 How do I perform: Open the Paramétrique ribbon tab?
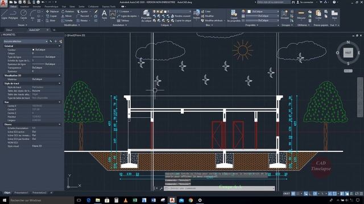pos(52,7)
